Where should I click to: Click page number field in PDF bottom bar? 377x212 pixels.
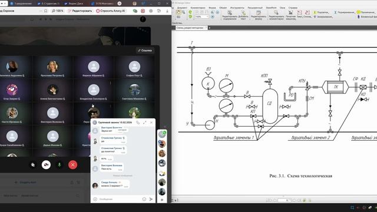coord(285,200)
